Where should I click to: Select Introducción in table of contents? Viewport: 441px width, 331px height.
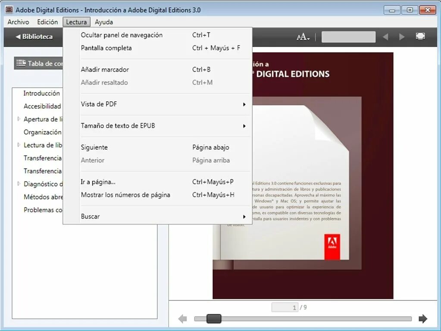pyautogui.click(x=42, y=94)
